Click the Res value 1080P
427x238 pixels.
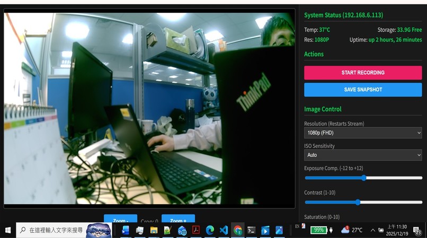click(322, 40)
